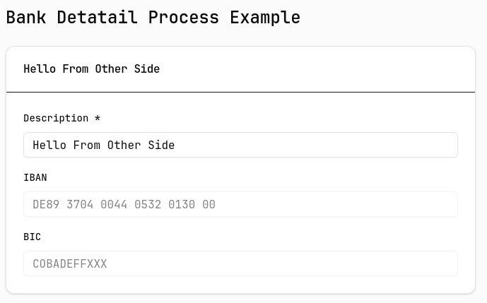This screenshot has width=487, height=303.
Task: Click the IBAN field label
Action: (35, 177)
